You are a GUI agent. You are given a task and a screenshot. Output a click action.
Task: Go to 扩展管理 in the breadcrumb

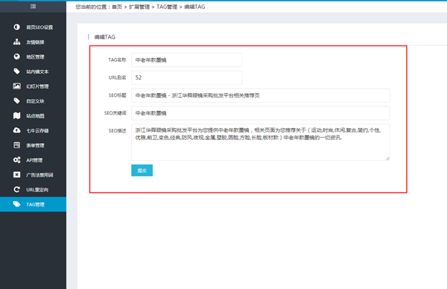coord(139,7)
